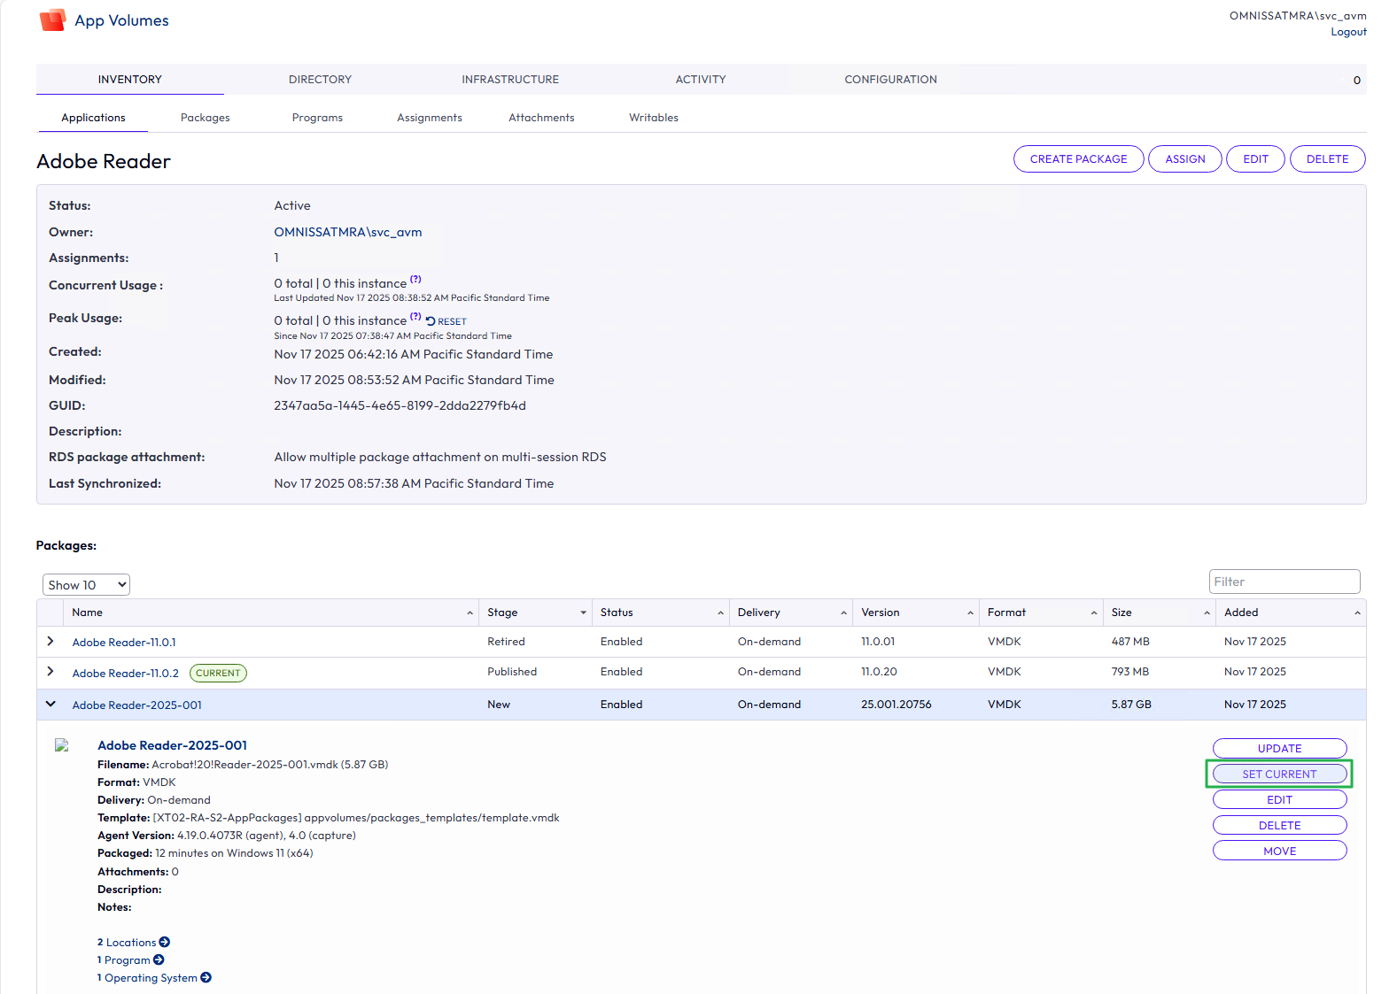Click the package UPDATE button

[1279, 748]
